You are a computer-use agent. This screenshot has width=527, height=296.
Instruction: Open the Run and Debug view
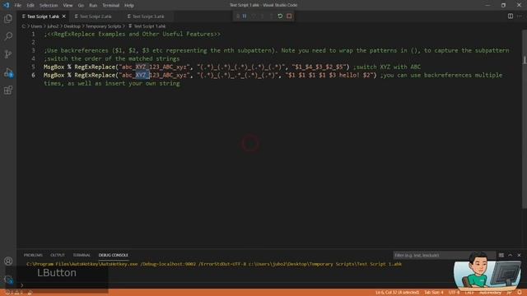[8, 72]
